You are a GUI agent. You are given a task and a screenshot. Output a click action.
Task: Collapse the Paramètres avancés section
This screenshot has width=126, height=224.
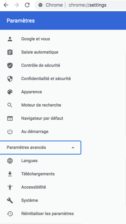pos(40,148)
